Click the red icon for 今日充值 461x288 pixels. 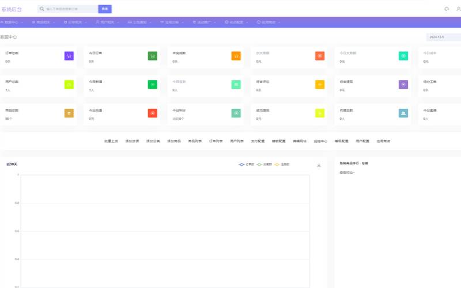coord(153,113)
